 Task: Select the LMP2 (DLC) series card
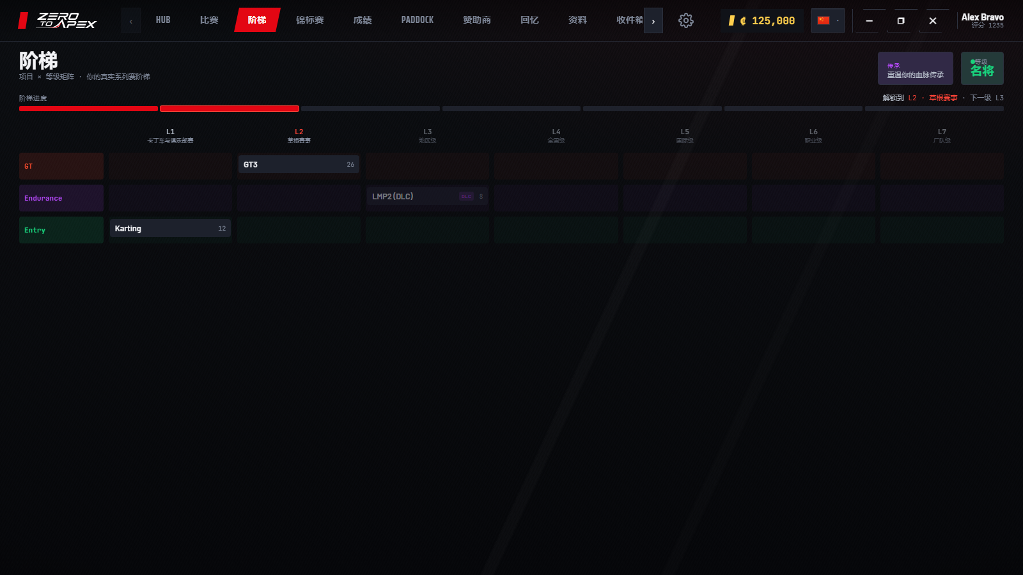pos(427,197)
